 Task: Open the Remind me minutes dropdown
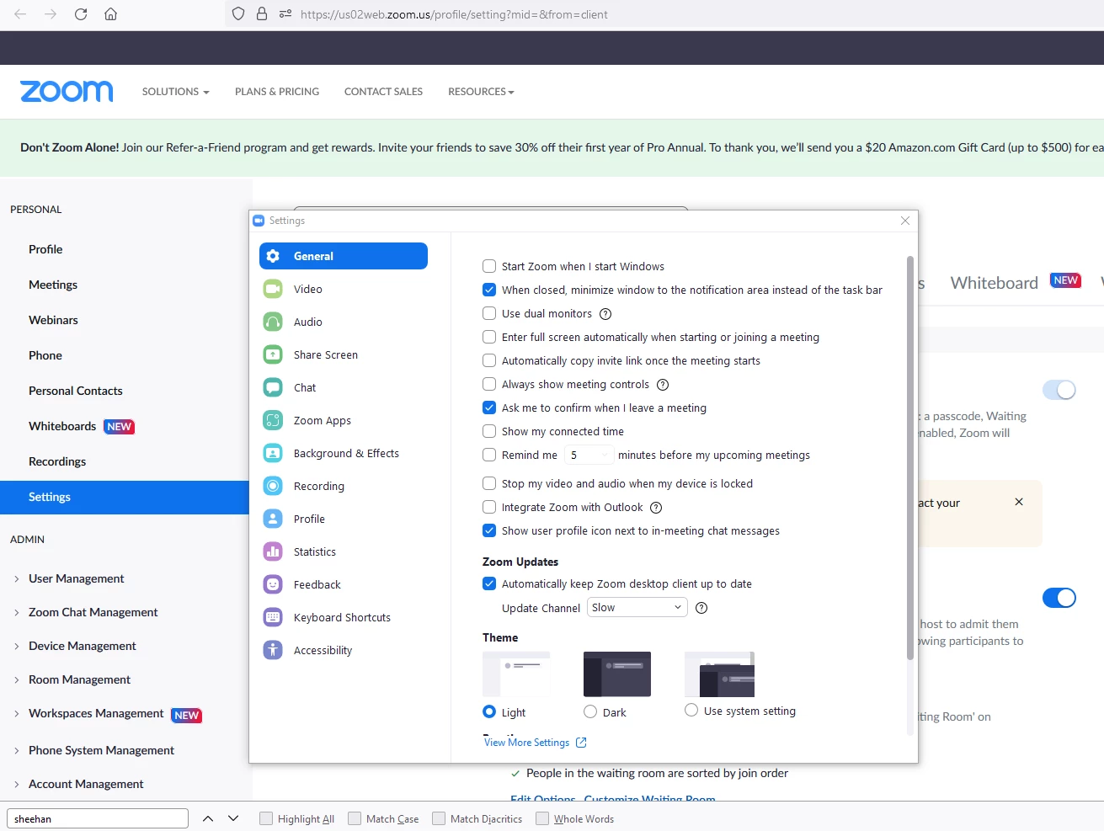point(588,455)
